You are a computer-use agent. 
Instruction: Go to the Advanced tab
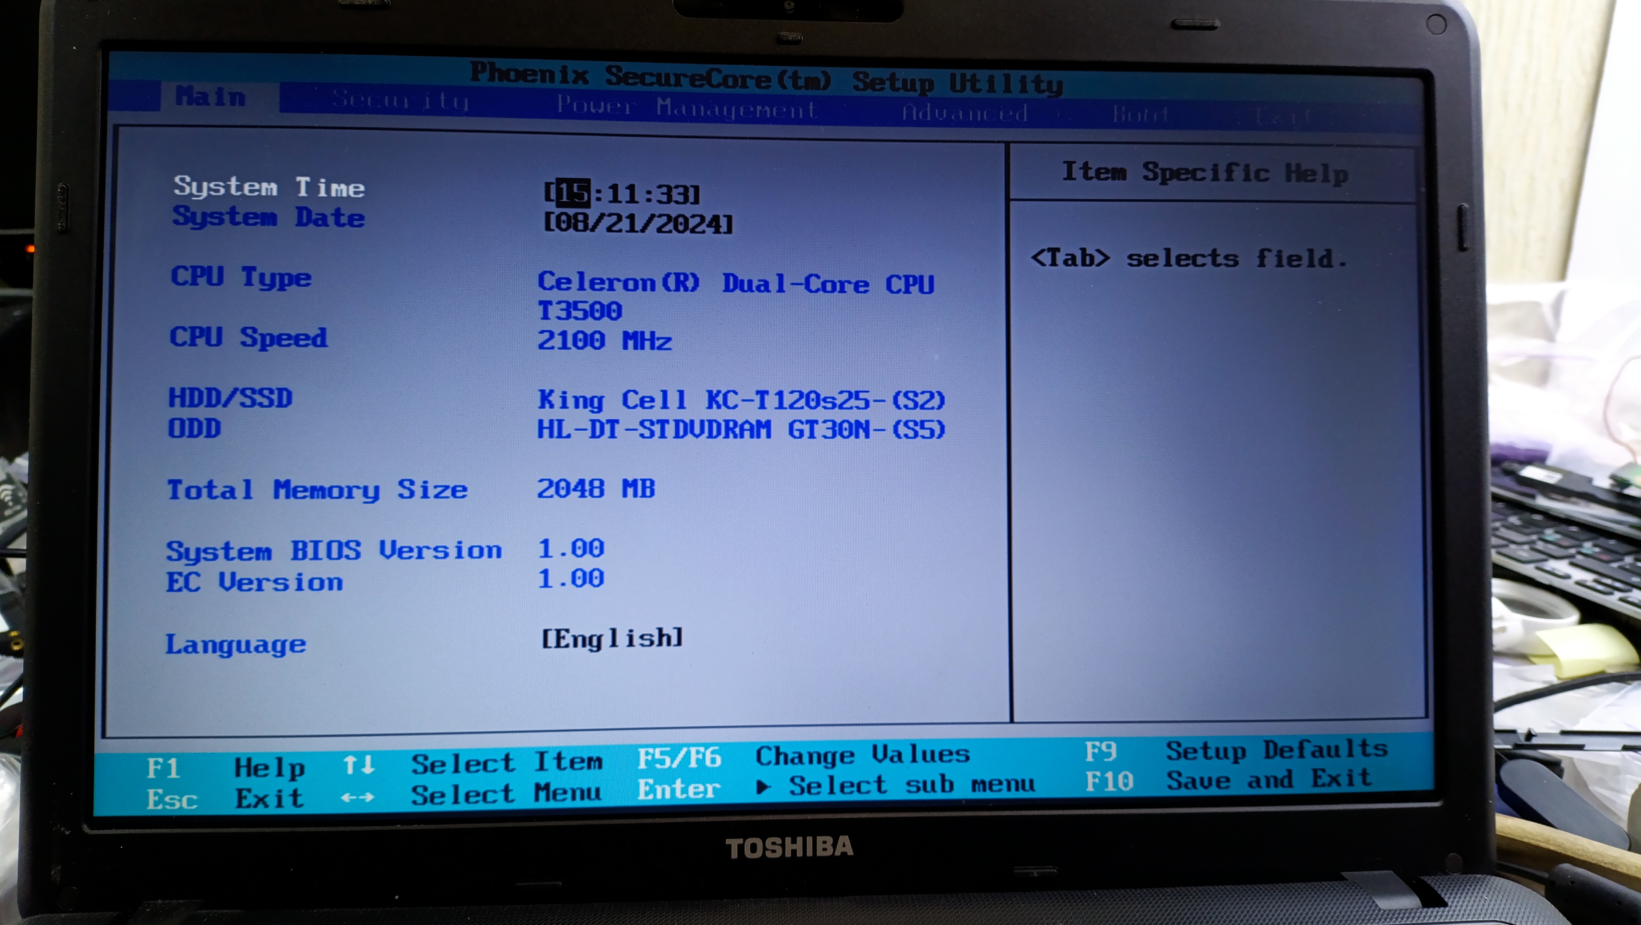tap(965, 113)
